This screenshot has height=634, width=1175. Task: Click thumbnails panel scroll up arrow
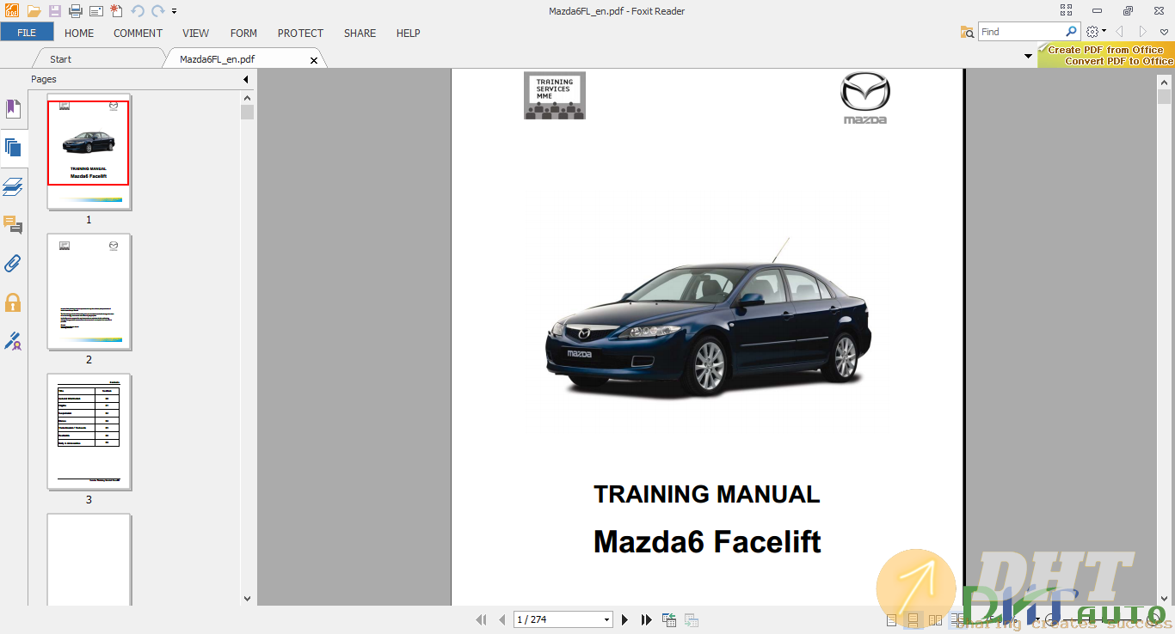pos(248,98)
